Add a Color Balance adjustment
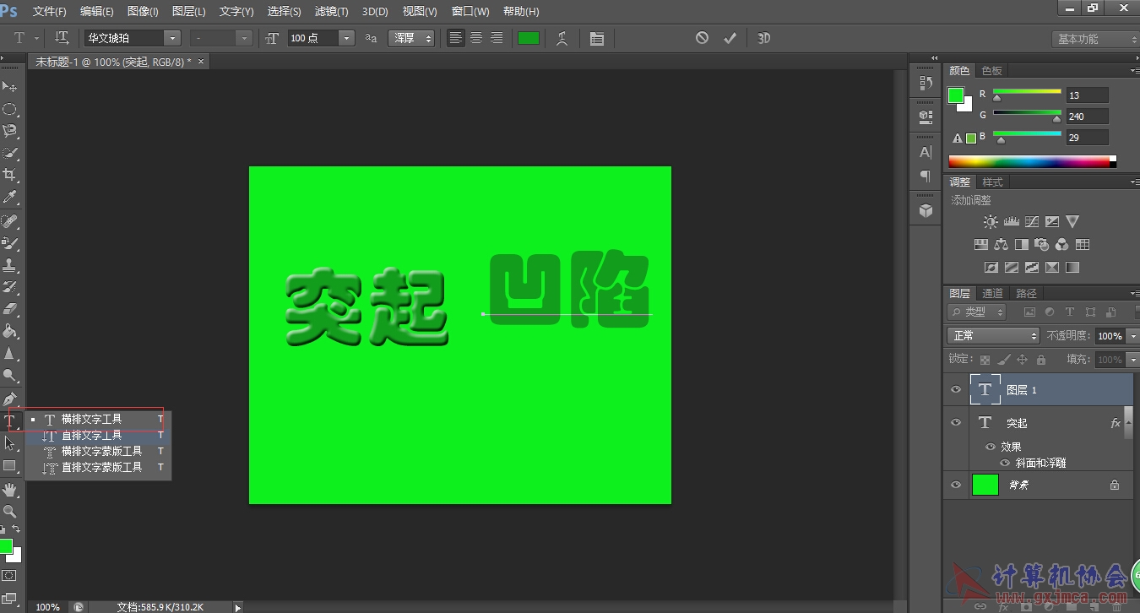 tap(1001, 244)
